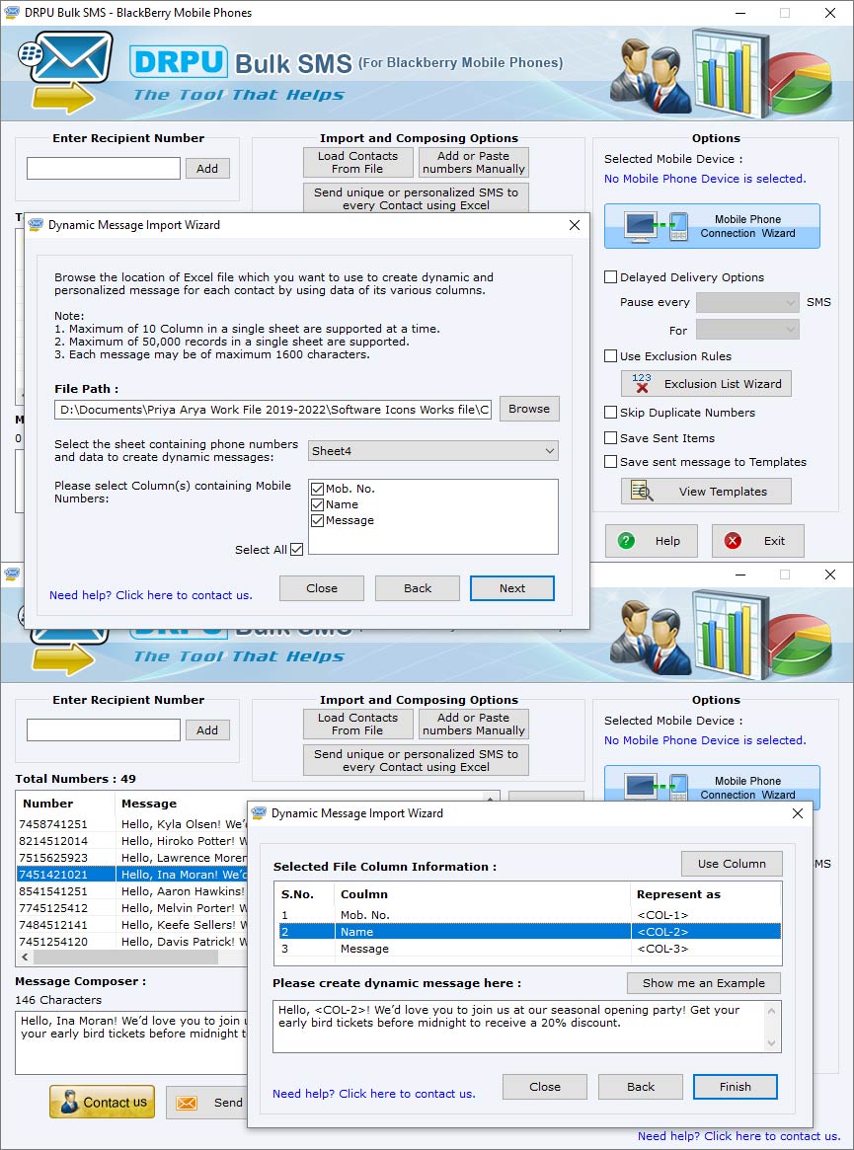Open the Exclusion List Wizard
The image size is (854, 1150).
[x=705, y=384]
